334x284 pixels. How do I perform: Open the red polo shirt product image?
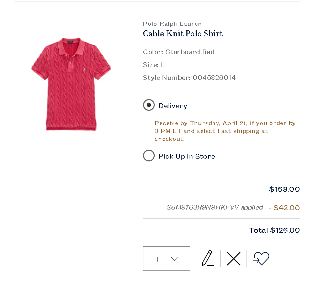71,84
